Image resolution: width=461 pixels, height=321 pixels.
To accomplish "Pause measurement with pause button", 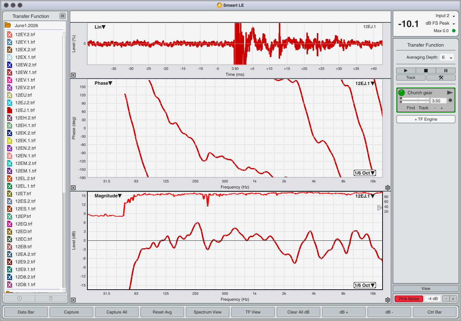I will (446, 71).
